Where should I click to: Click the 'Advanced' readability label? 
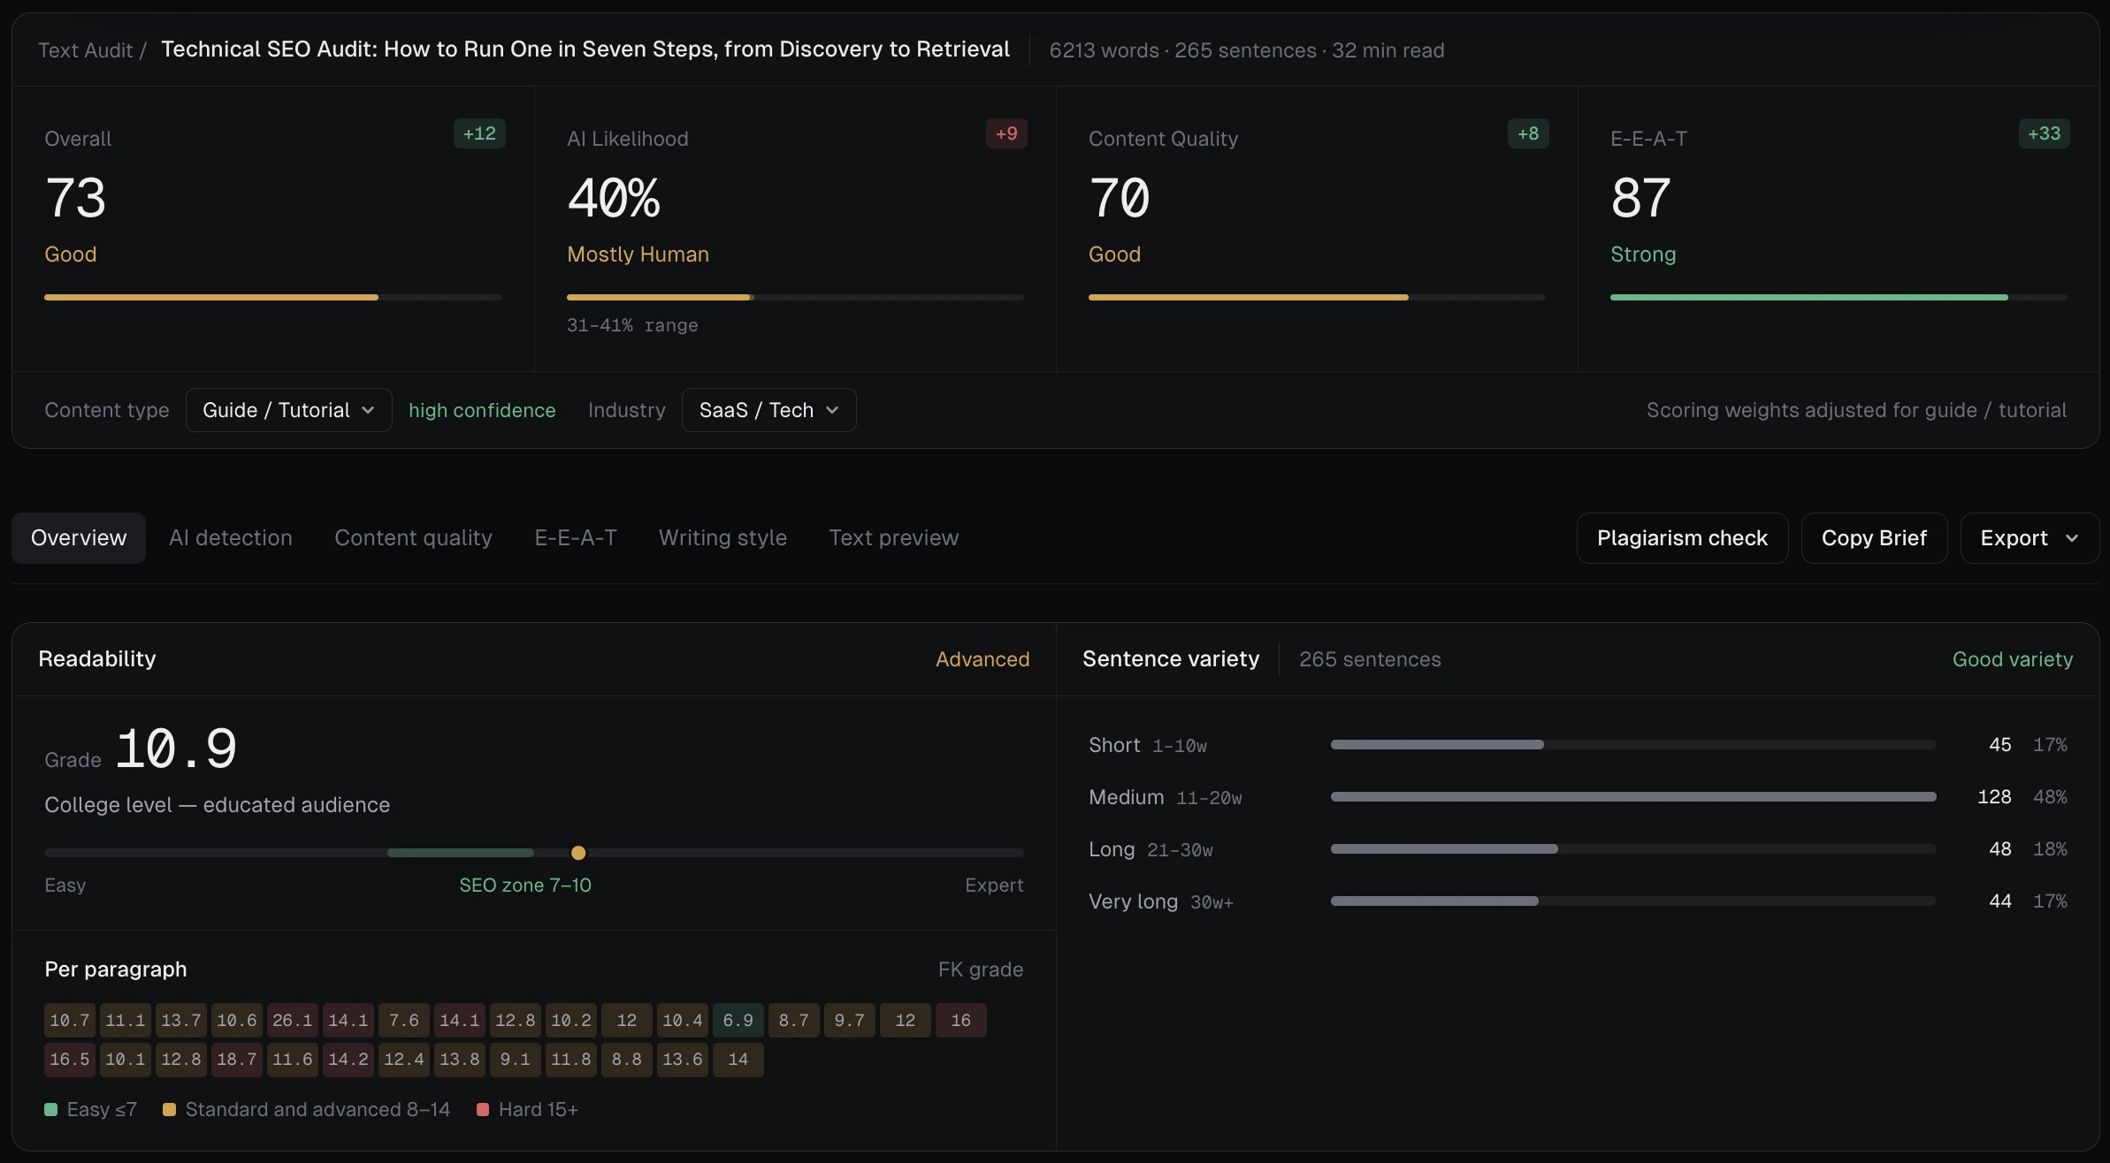point(982,659)
